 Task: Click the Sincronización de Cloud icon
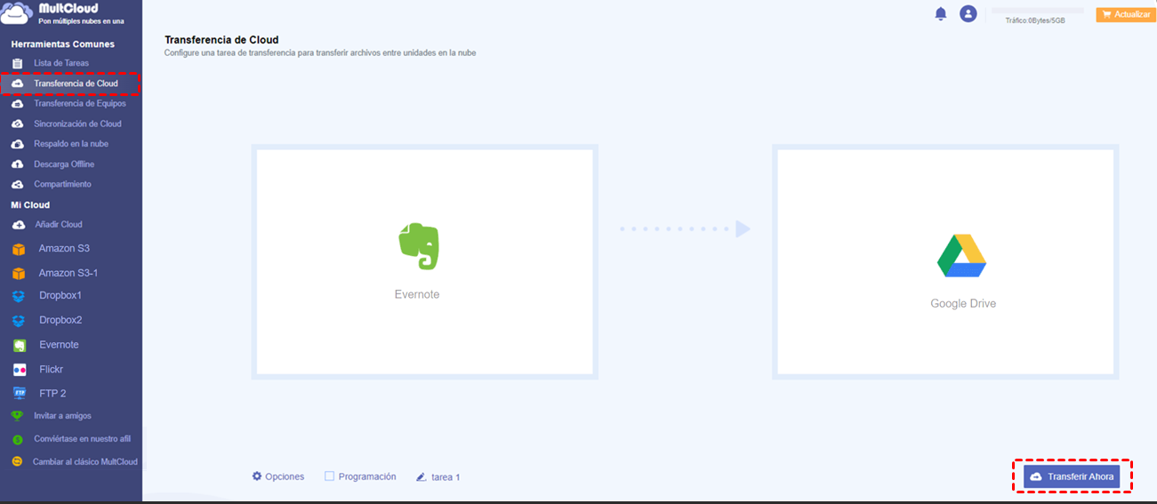[x=17, y=124]
